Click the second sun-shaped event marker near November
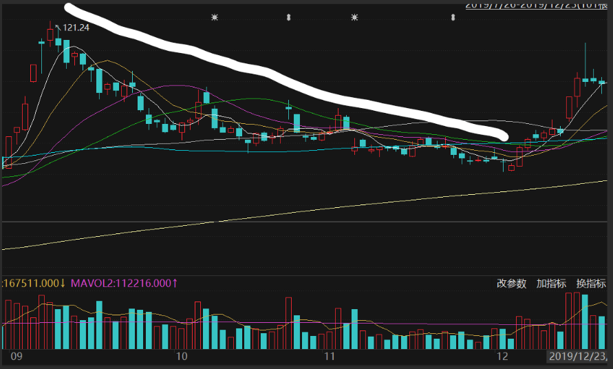Viewport: 613px width, 369px height. (354, 17)
